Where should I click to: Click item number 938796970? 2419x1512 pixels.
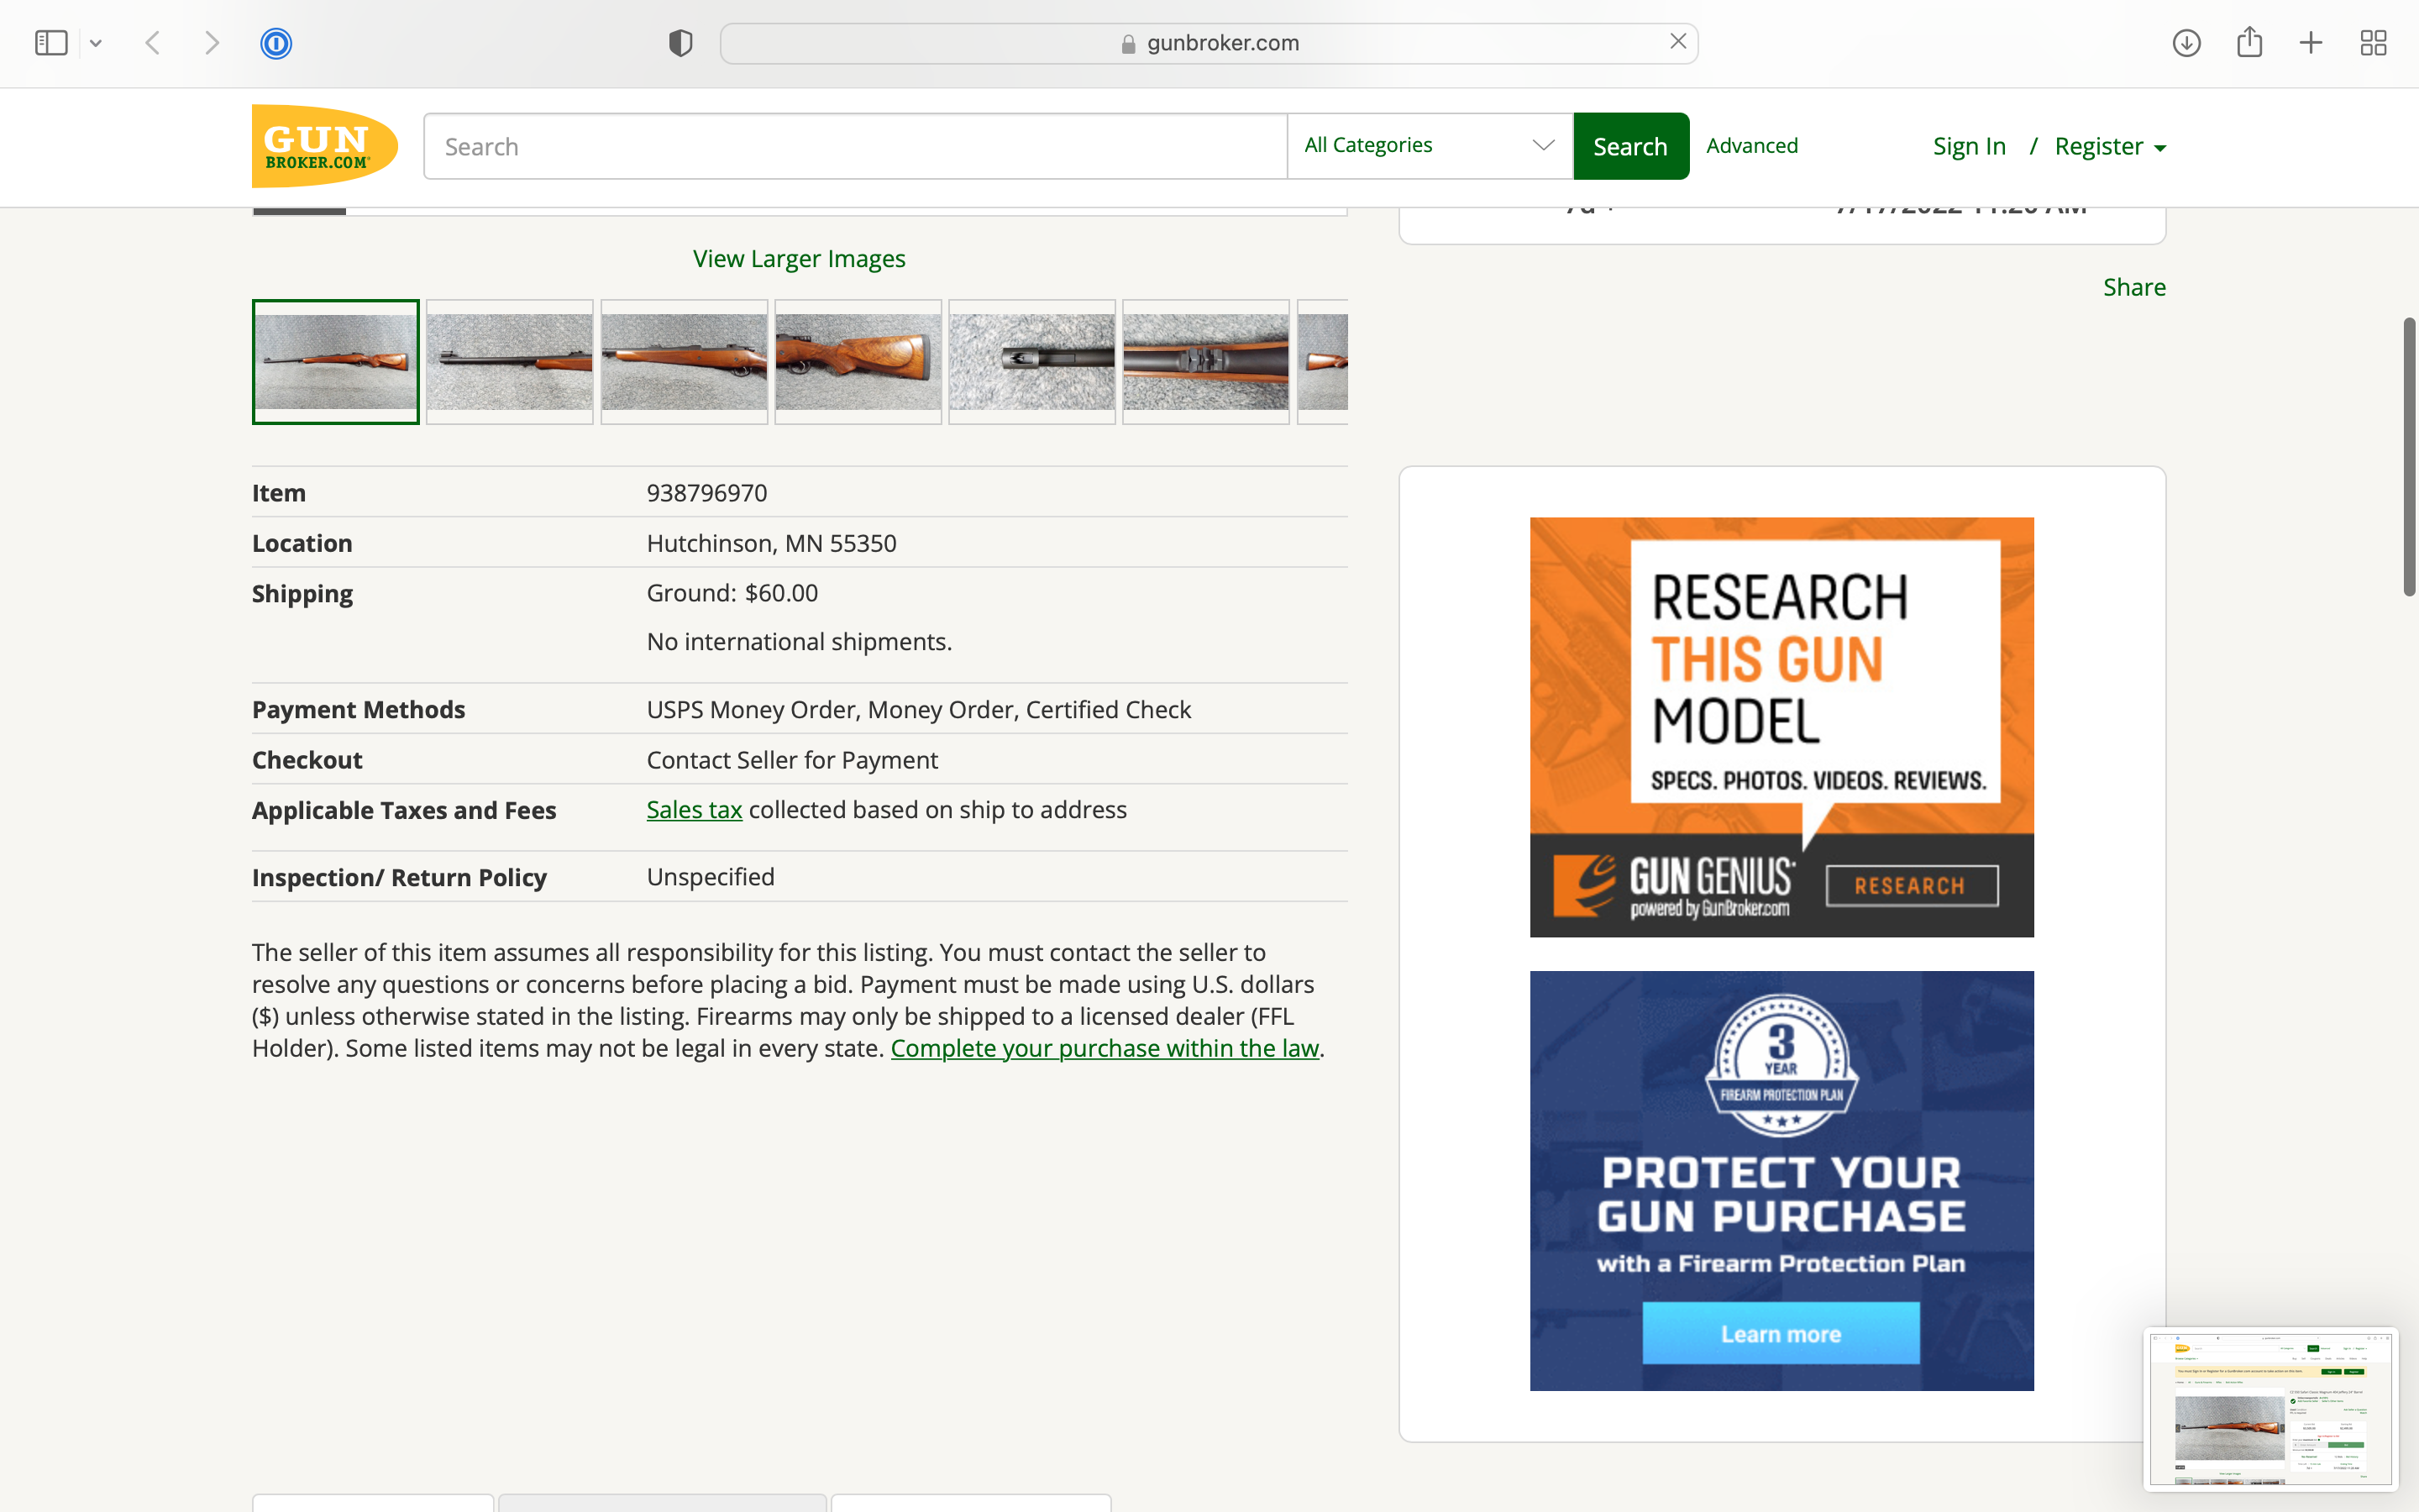point(706,493)
